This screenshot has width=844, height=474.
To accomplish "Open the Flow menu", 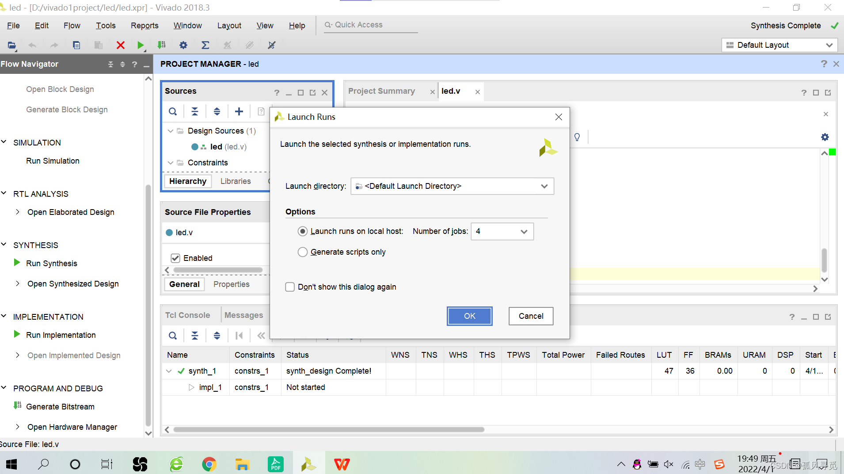I will coord(72,26).
